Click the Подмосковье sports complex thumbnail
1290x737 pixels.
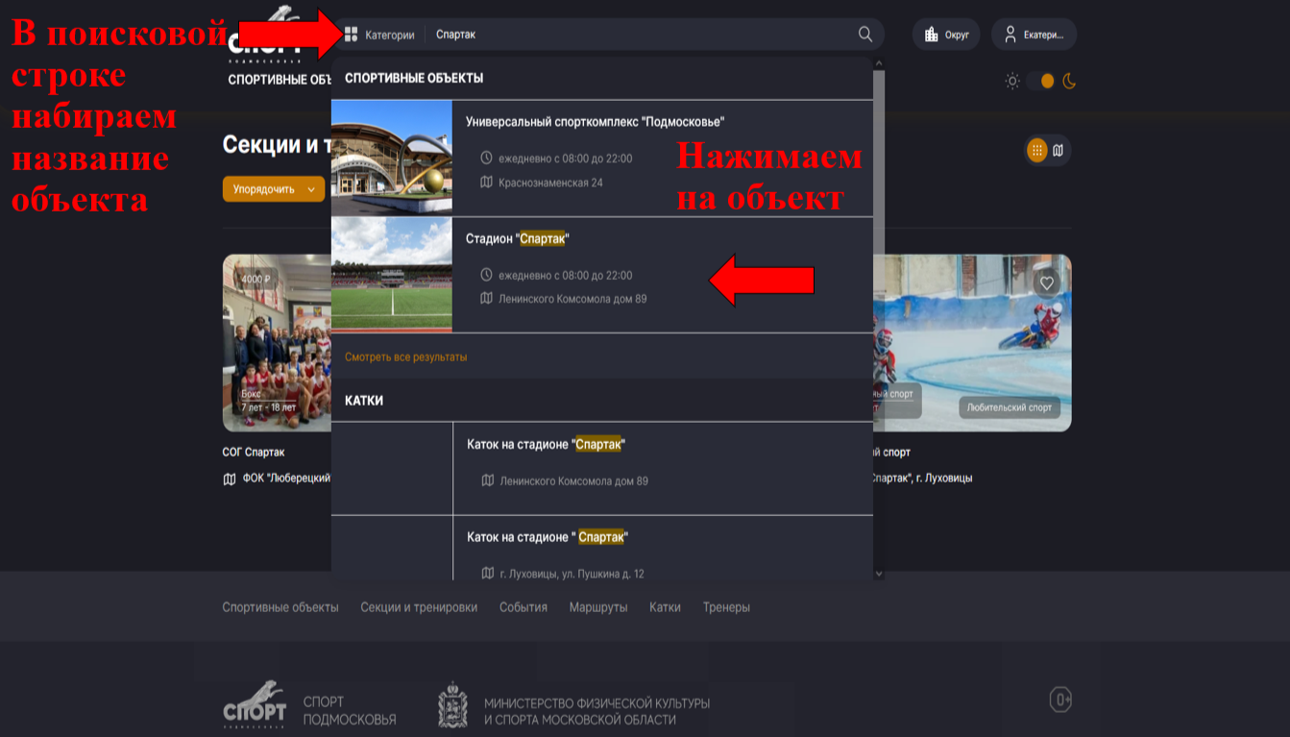392,158
